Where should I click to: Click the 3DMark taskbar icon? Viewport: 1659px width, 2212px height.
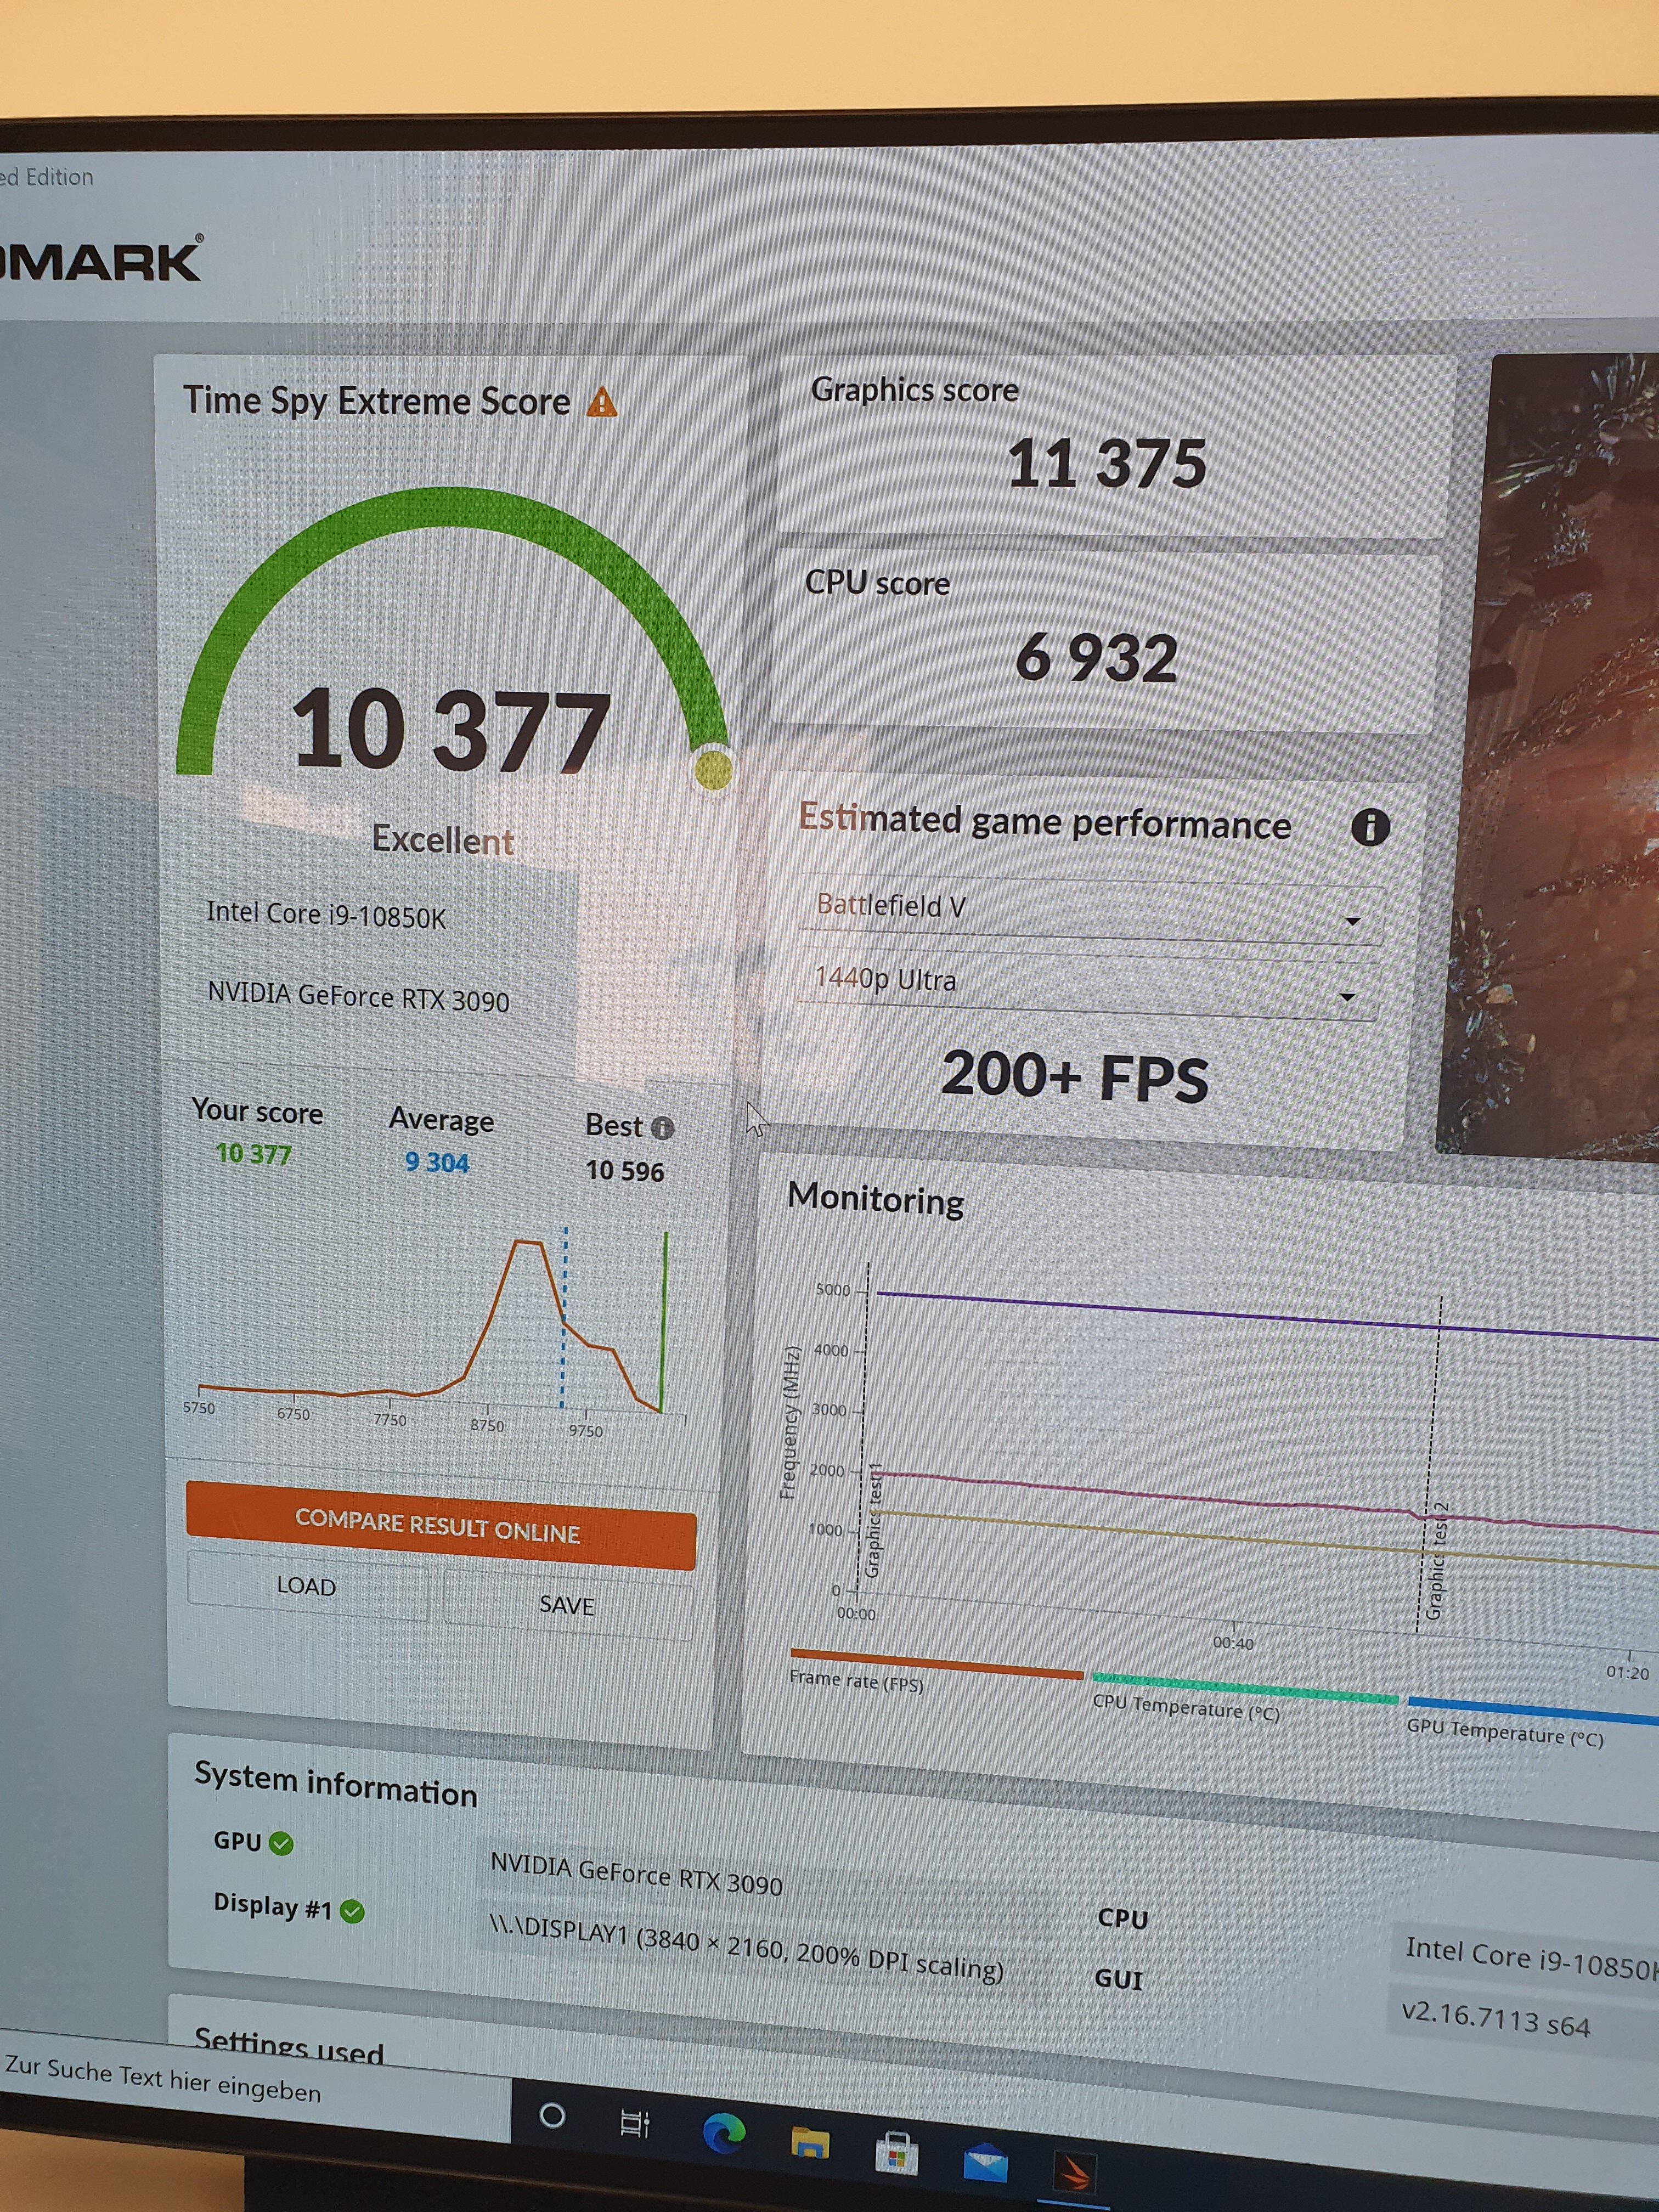[x=1075, y=2172]
